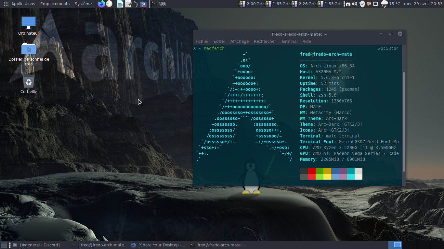Screen dimensions: 444x249
Task: Open the Rechercher menu in terminal
Action: tap(265, 41)
